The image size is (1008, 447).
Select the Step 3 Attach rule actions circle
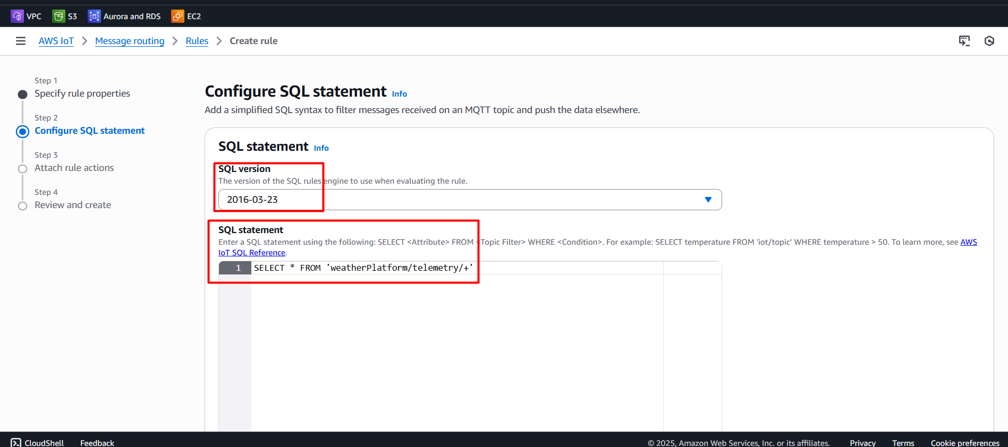point(22,169)
